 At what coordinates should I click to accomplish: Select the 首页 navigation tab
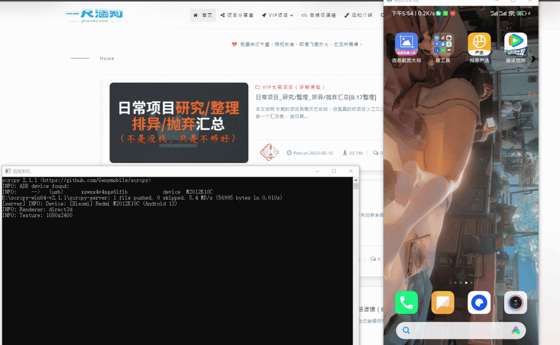click(203, 15)
